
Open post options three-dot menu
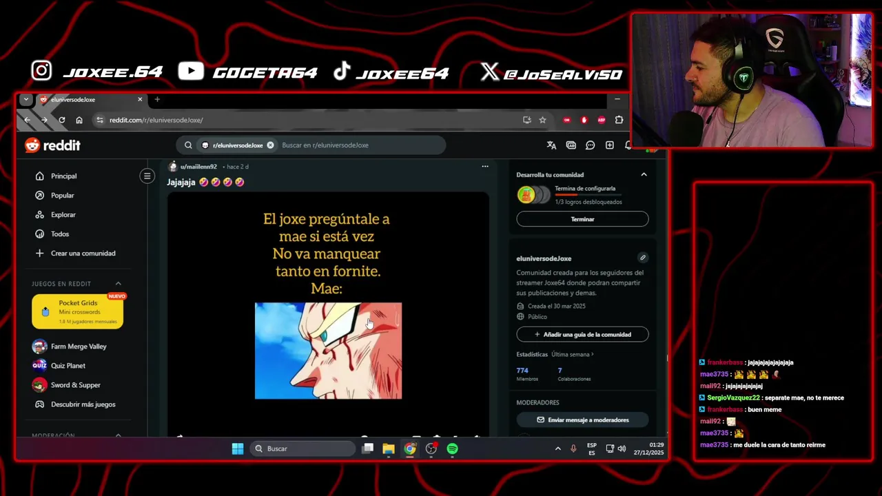click(485, 166)
